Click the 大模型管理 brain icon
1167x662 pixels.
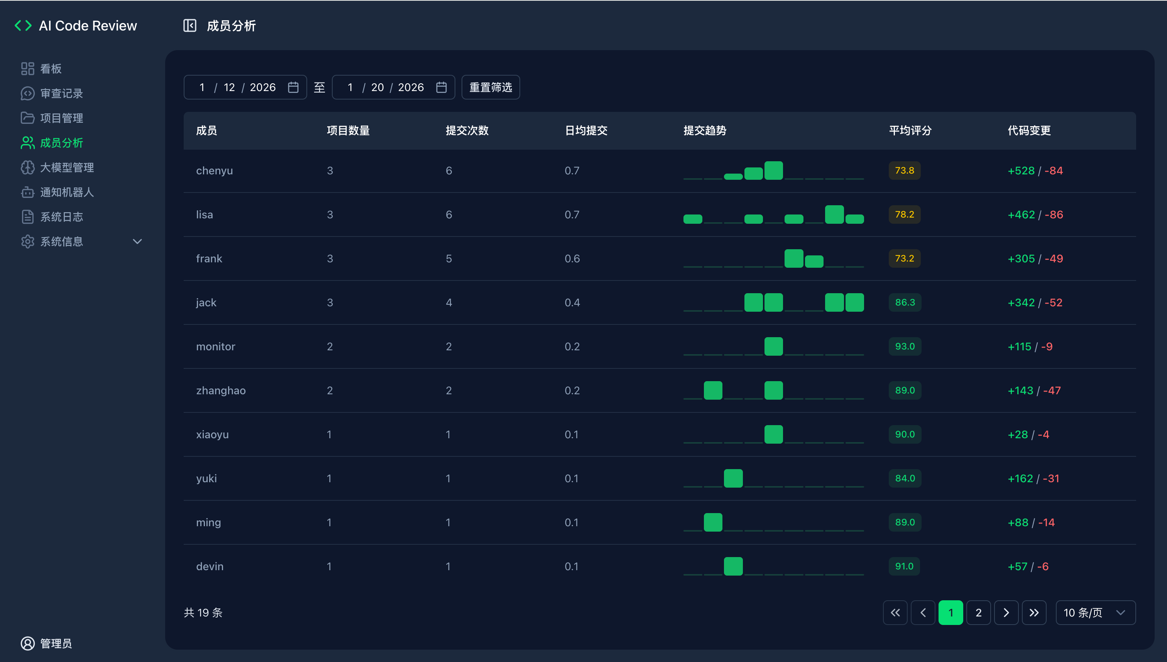[x=27, y=167]
